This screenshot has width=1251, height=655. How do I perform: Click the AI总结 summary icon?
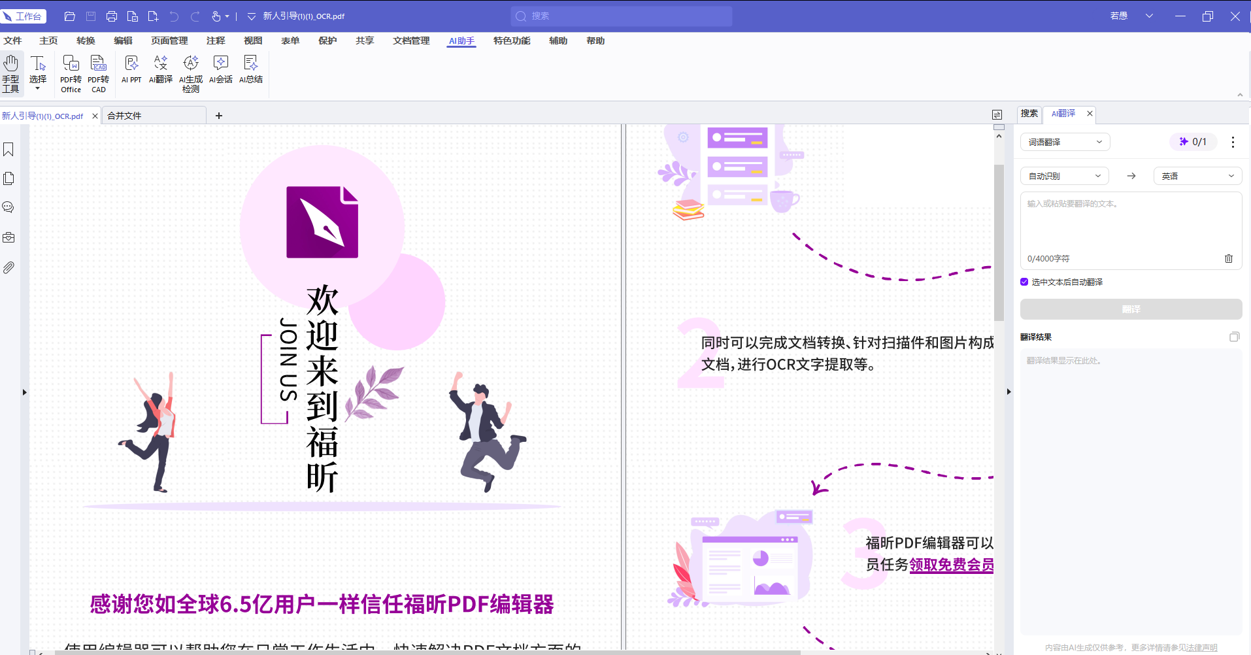pos(251,70)
